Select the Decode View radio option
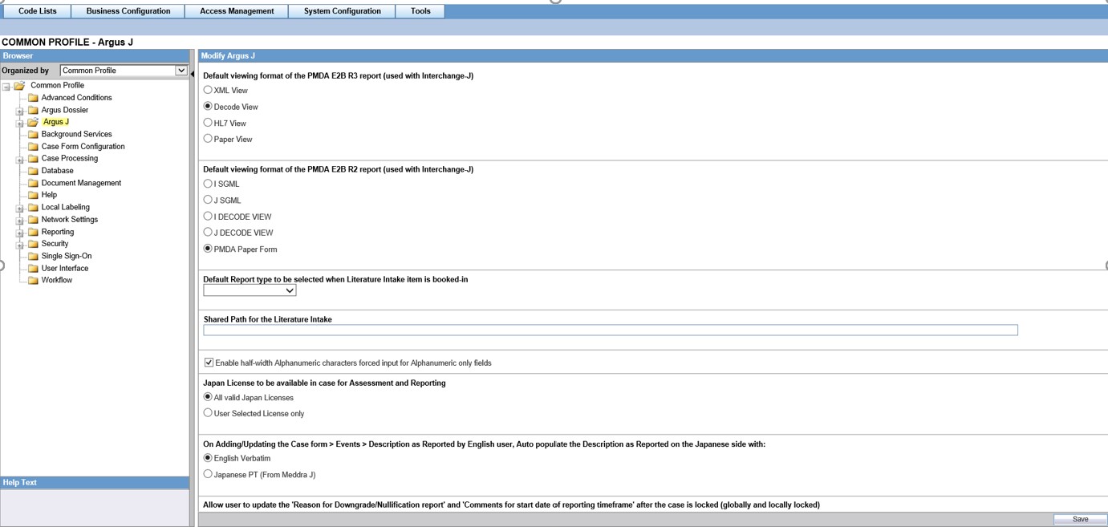 (208, 106)
